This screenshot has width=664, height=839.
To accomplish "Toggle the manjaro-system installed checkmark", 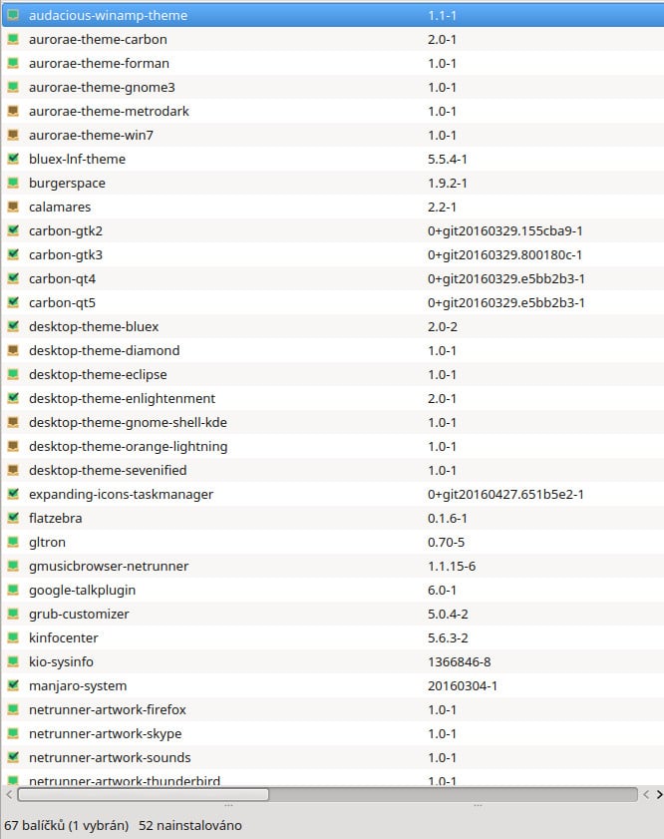I will (x=13, y=686).
